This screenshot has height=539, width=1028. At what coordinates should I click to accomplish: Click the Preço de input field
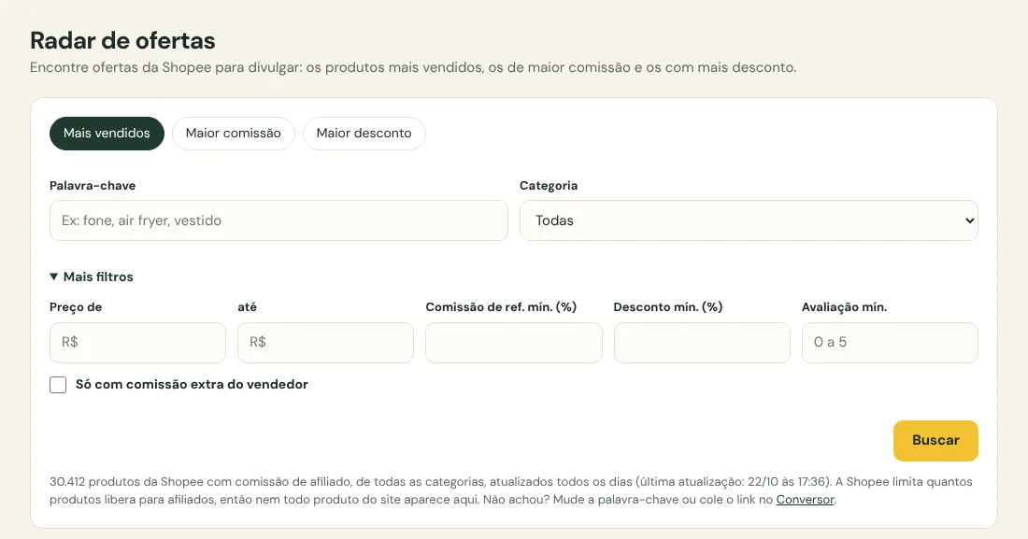[137, 342]
